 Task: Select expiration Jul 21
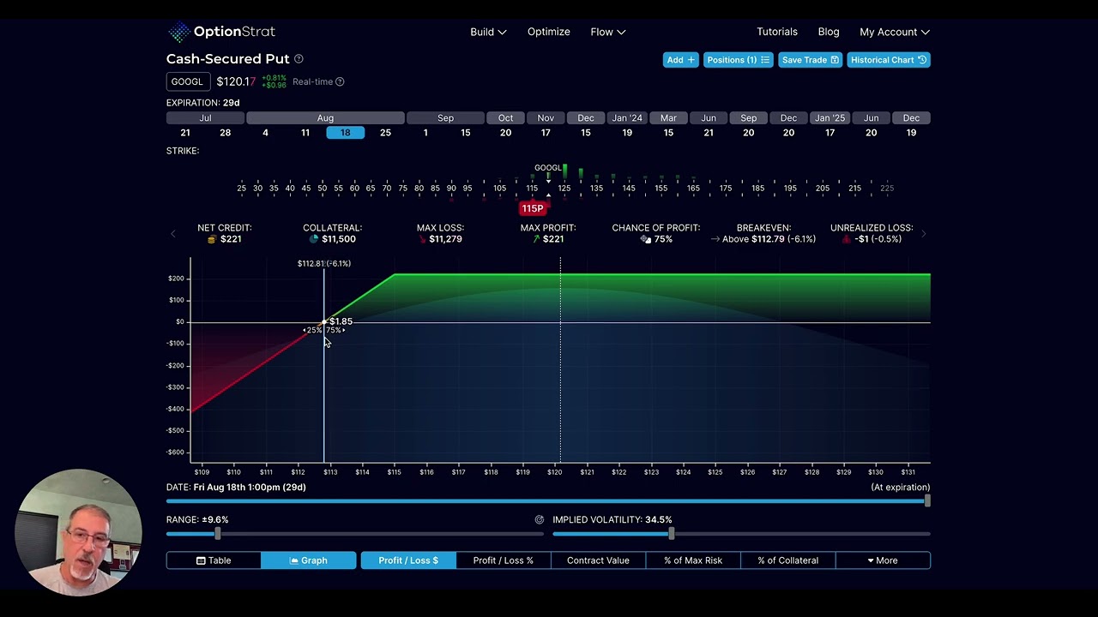point(185,133)
